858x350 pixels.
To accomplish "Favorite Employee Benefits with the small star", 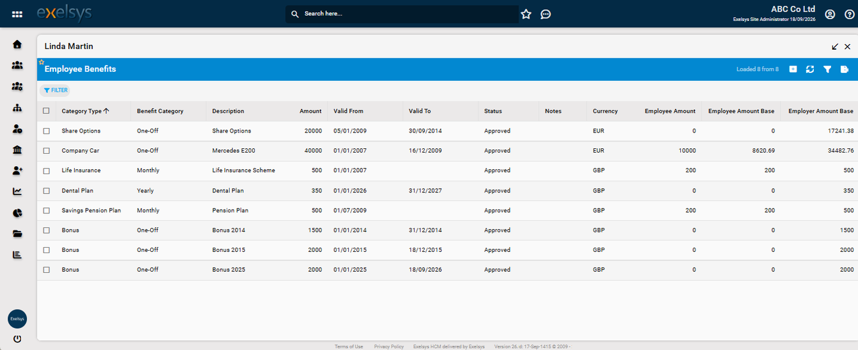I will 42,62.
